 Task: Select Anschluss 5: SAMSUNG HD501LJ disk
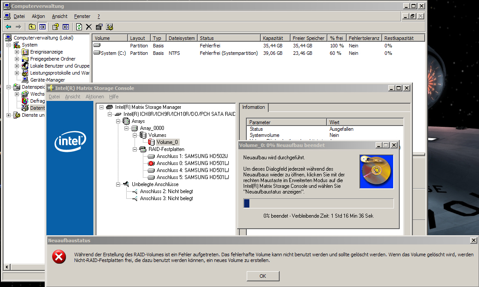(192, 177)
